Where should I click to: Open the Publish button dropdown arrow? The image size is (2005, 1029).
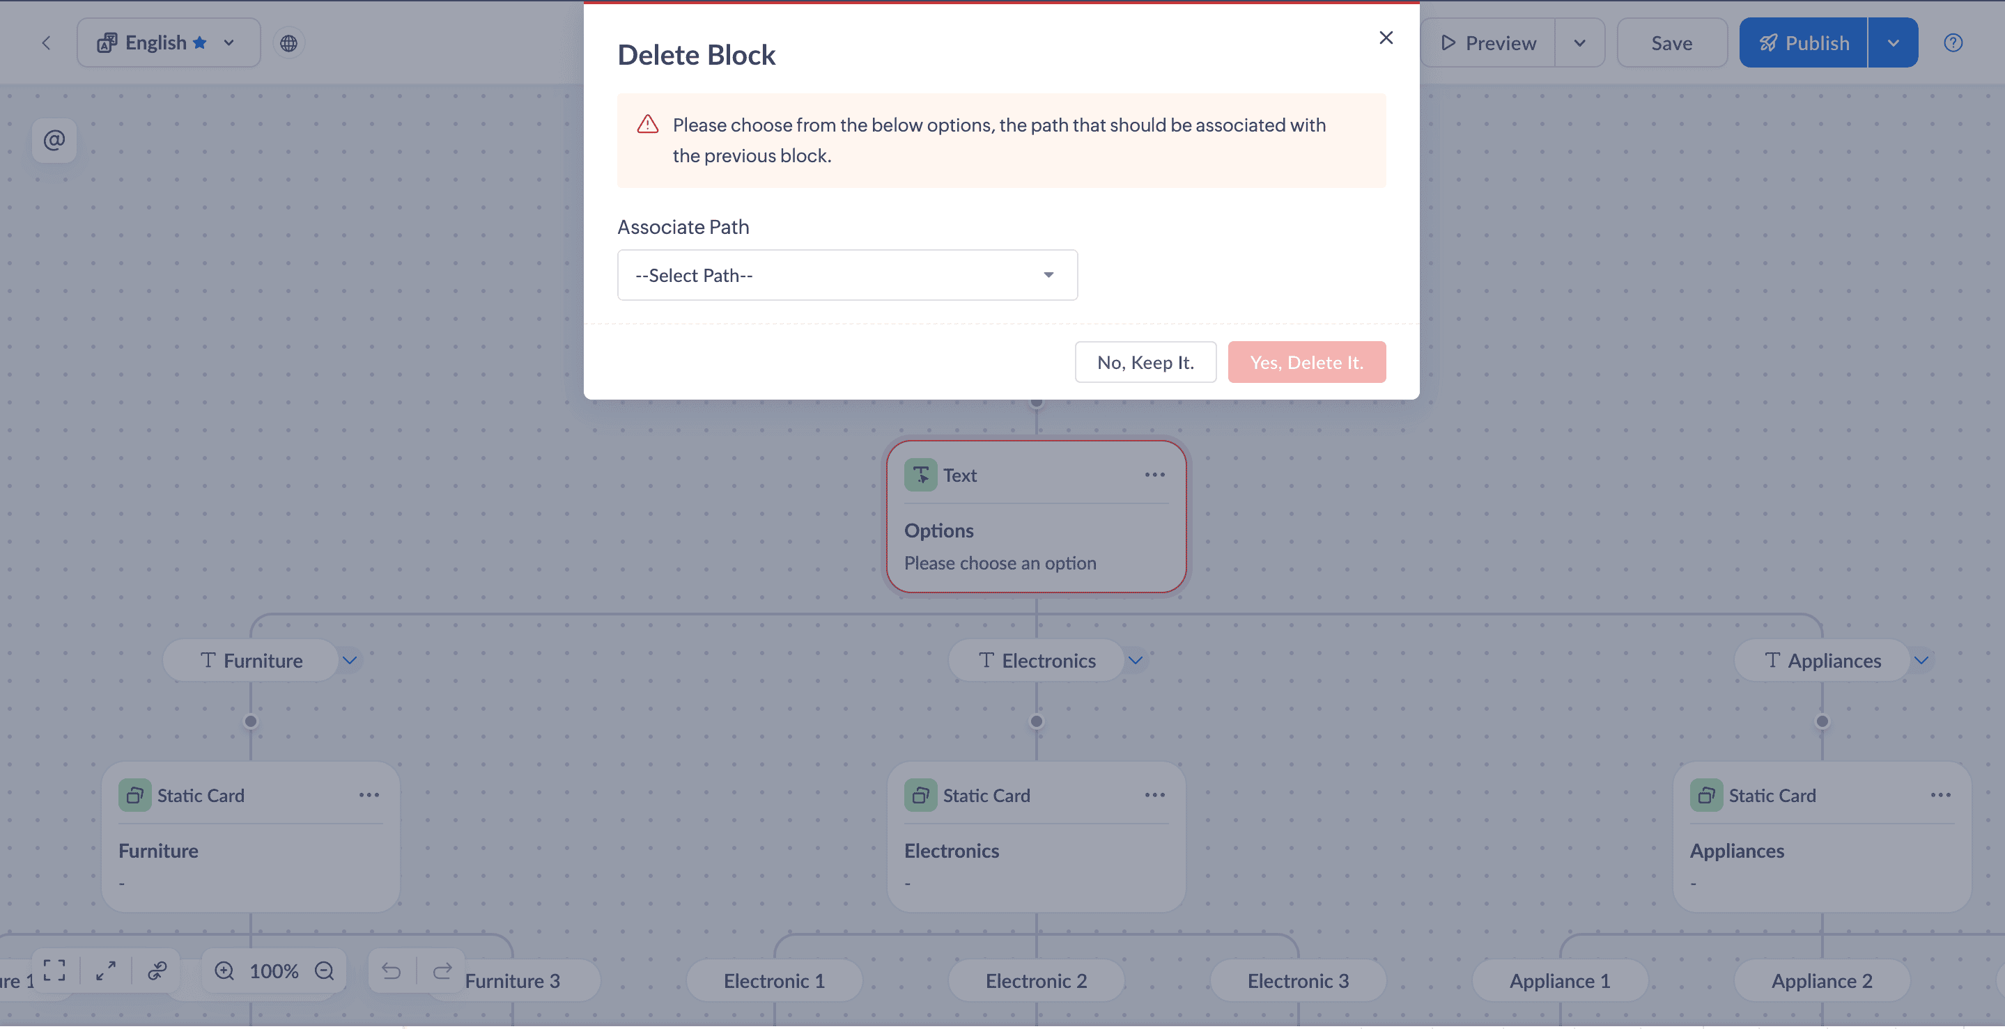coord(1893,42)
